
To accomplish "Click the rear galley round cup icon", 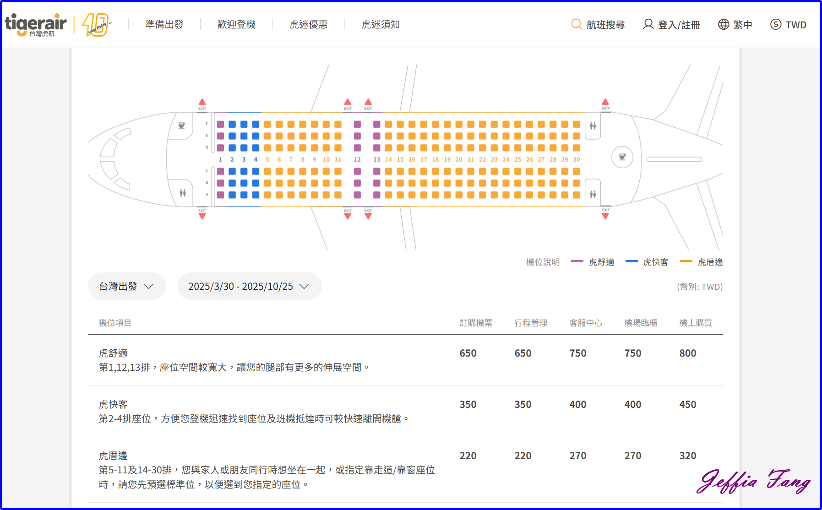I will (622, 157).
